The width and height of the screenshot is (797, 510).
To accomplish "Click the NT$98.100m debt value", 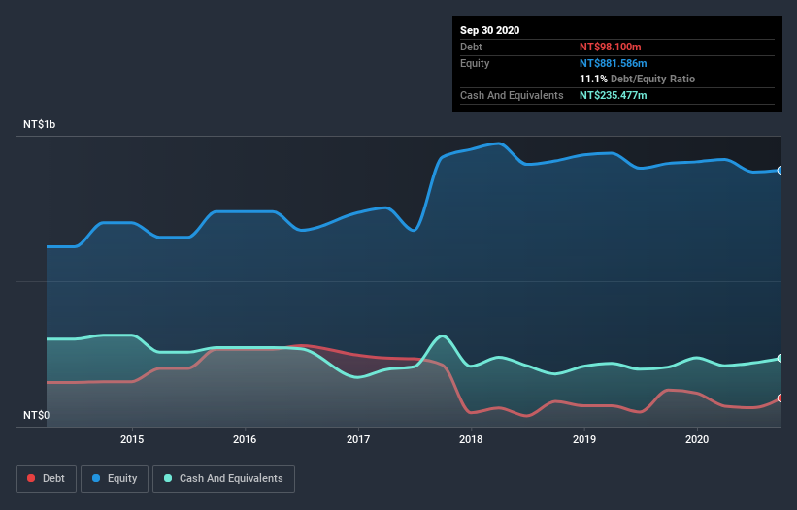I will pyautogui.click(x=611, y=47).
